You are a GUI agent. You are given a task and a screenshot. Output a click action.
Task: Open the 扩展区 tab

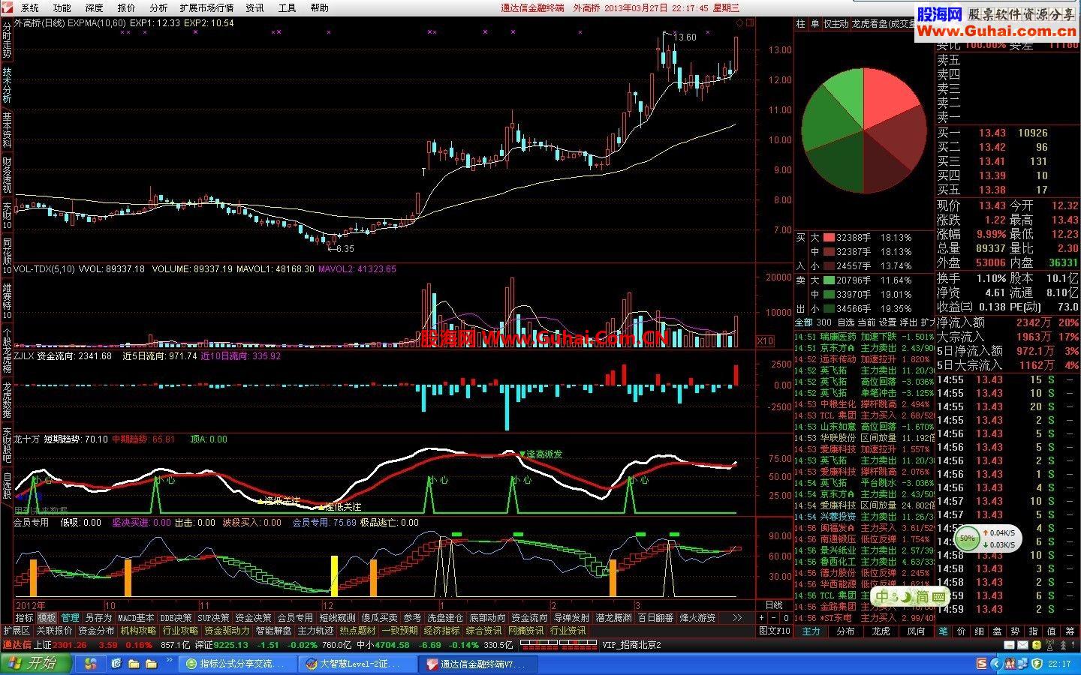[x=16, y=631]
